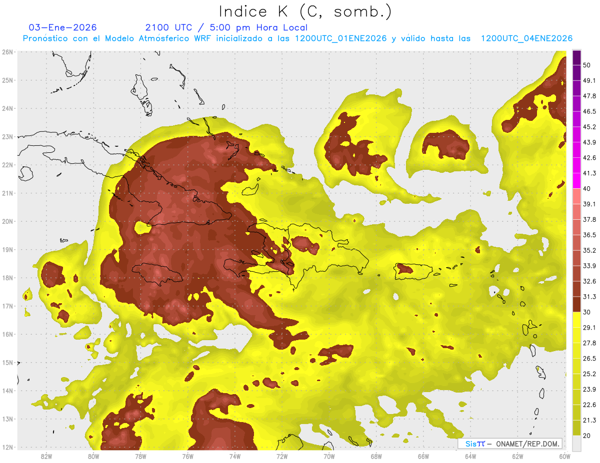Click the 62W longitude label
Viewport: 600px width, 463px height.
pyautogui.click(x=517, y=456)
